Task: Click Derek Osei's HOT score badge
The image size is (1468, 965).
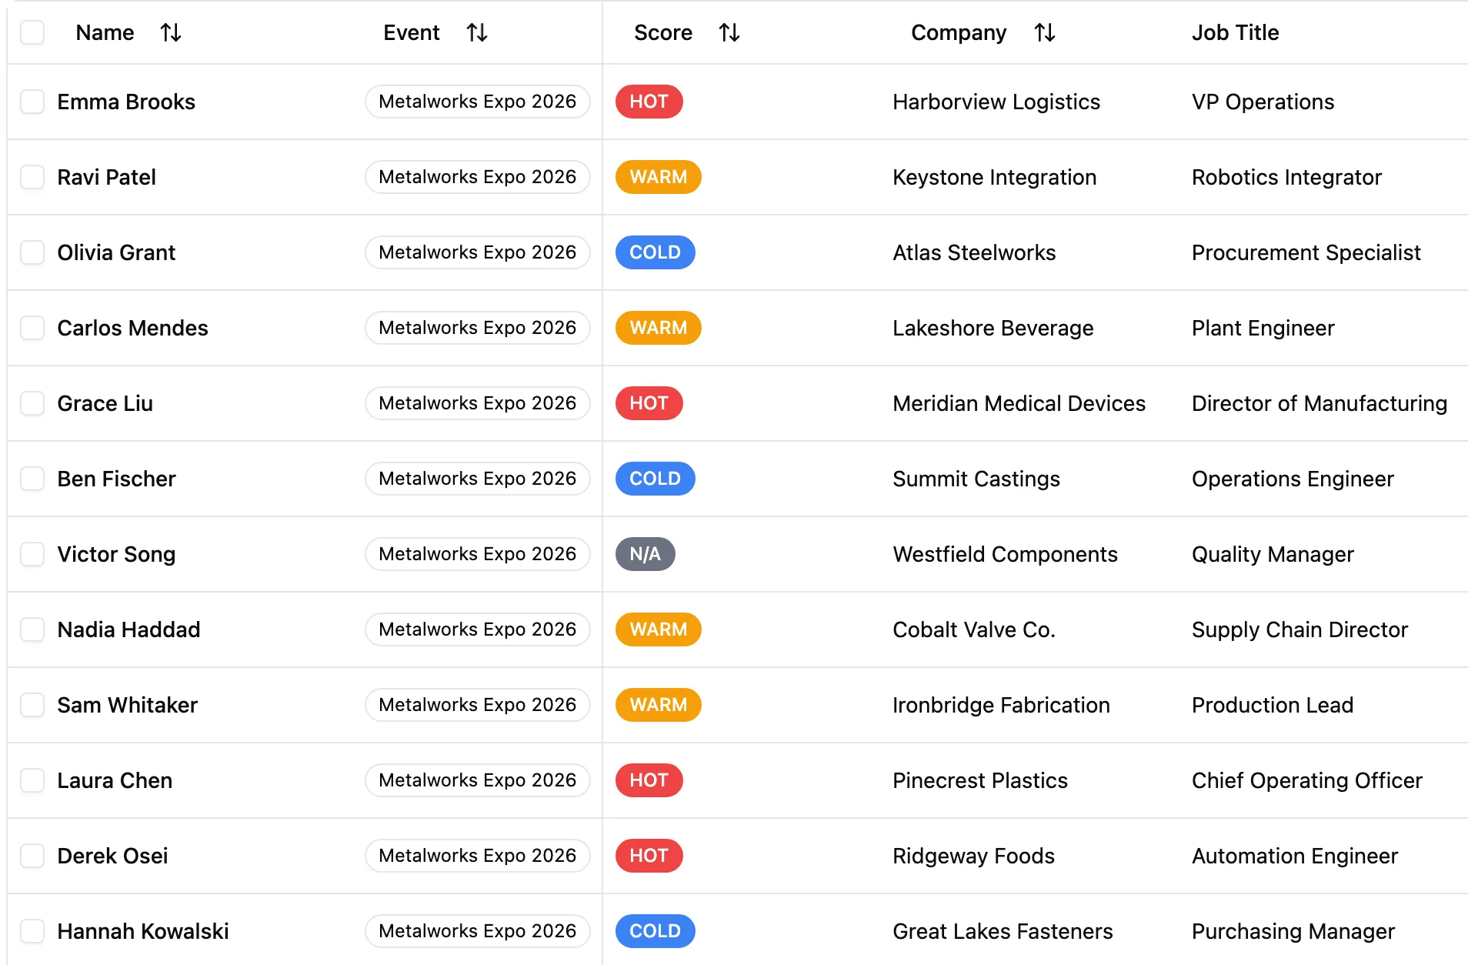Action: point(649,856)
